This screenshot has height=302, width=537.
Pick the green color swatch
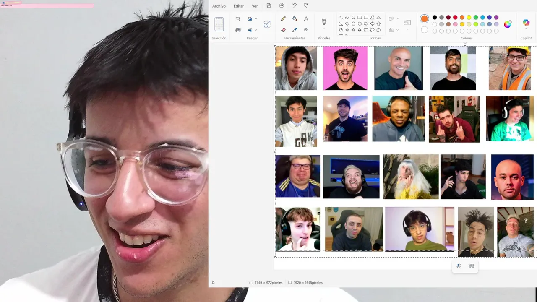[x=476, y=18]
